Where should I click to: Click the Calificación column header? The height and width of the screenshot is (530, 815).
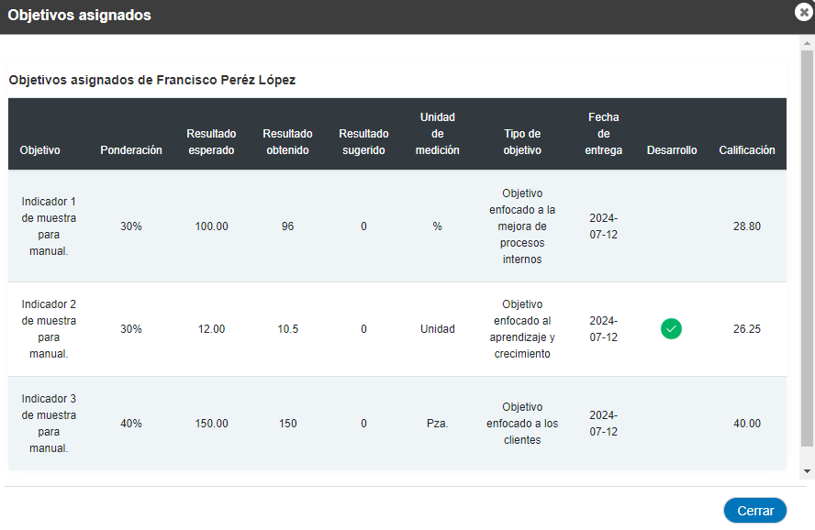coord(747,150)
